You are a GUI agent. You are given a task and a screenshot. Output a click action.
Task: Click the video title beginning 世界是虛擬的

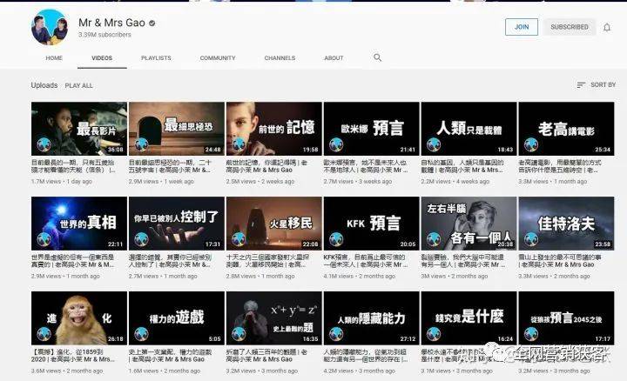click(x=73, y=261)
